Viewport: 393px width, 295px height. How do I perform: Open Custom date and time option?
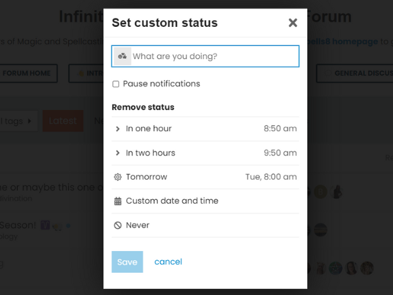tap(172, 201)
